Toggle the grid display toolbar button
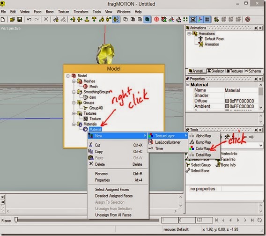This screenshot has height=236, width=266. (207, 19)
